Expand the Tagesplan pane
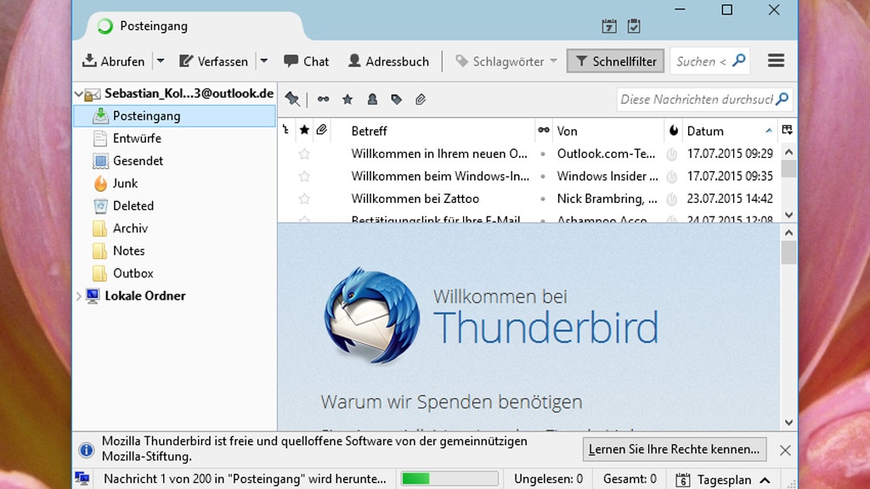870x489 pixels. pyautogui.click(x=765, y=481)
